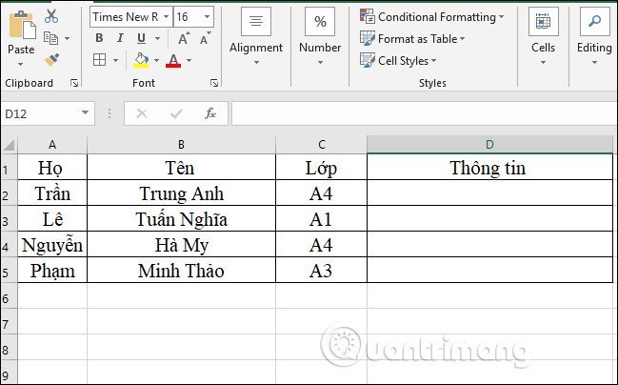
Task: Open borders options dropdown arrow
Action: pyautogui.click(x=115, y=60)
